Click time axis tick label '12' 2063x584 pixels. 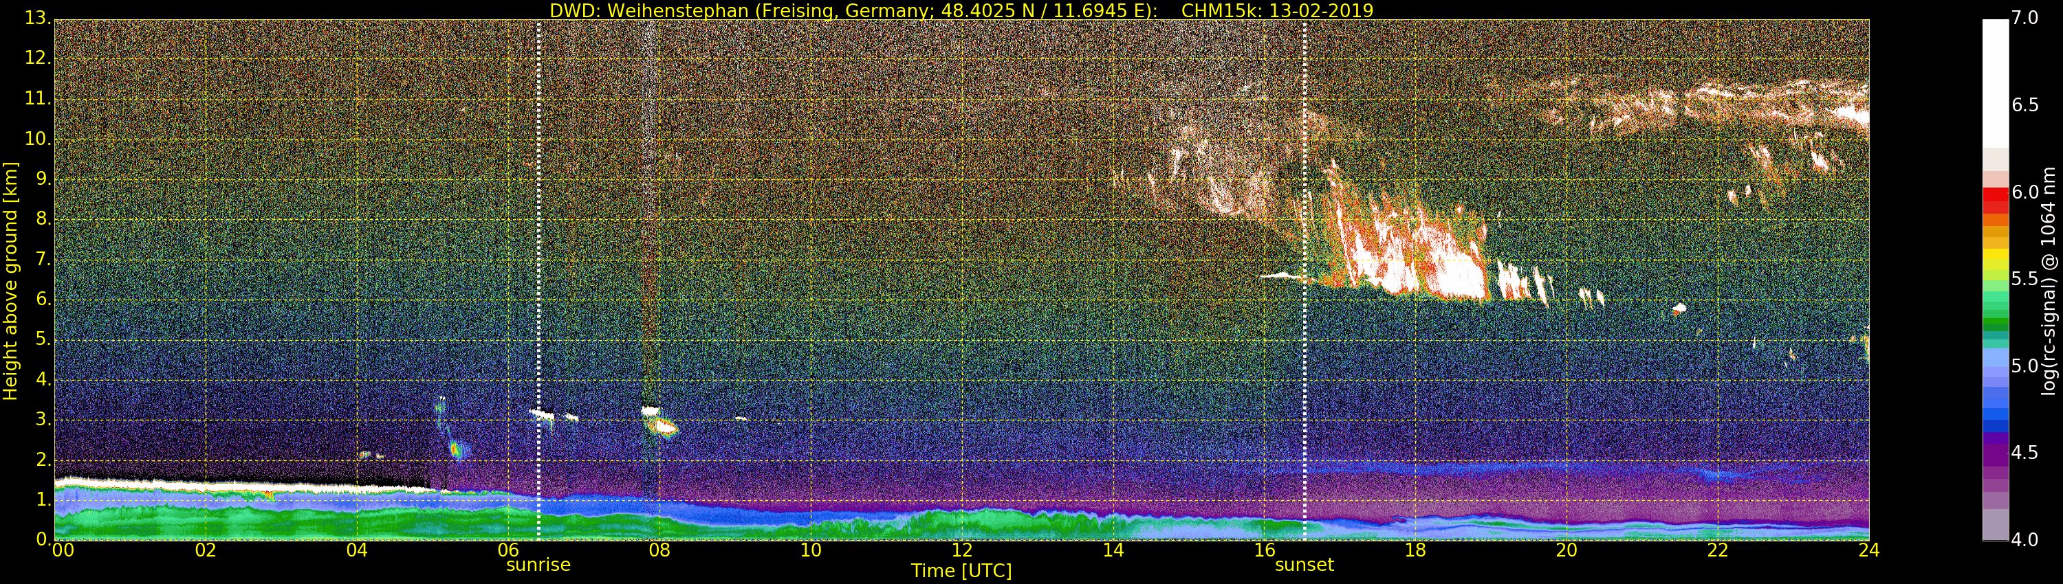coord(962,550)
